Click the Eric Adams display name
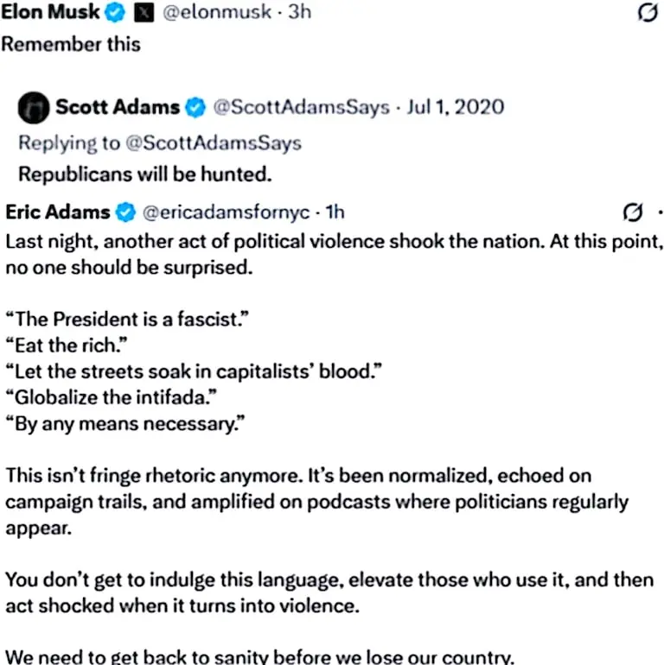The width and height of the screenshot is (664, 665). tap(58, 212)
